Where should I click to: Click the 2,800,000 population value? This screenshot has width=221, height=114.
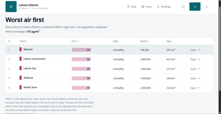pos(145,59)
